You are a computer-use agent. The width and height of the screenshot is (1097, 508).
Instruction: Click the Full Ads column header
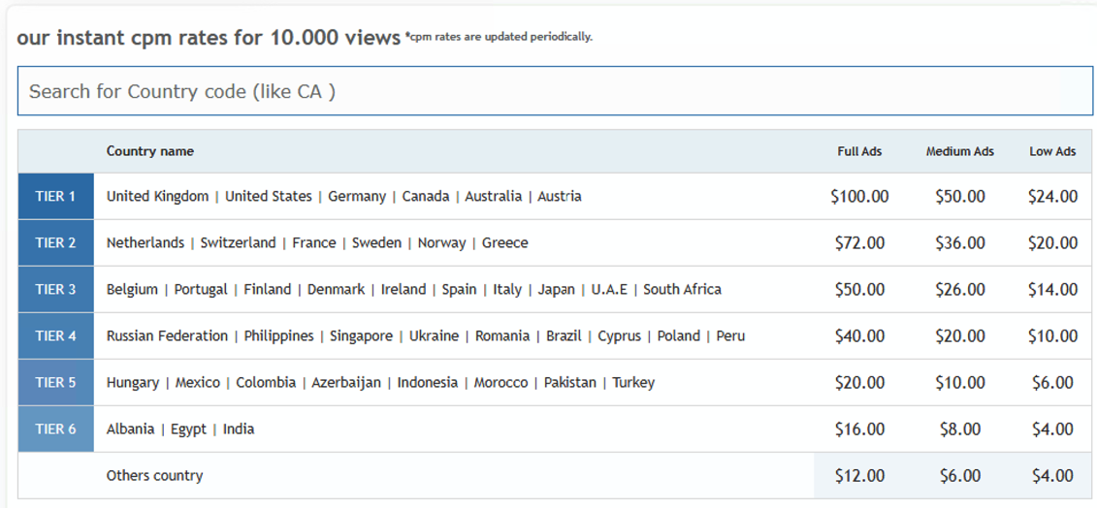pyautogui.click(x=859, y=152)
